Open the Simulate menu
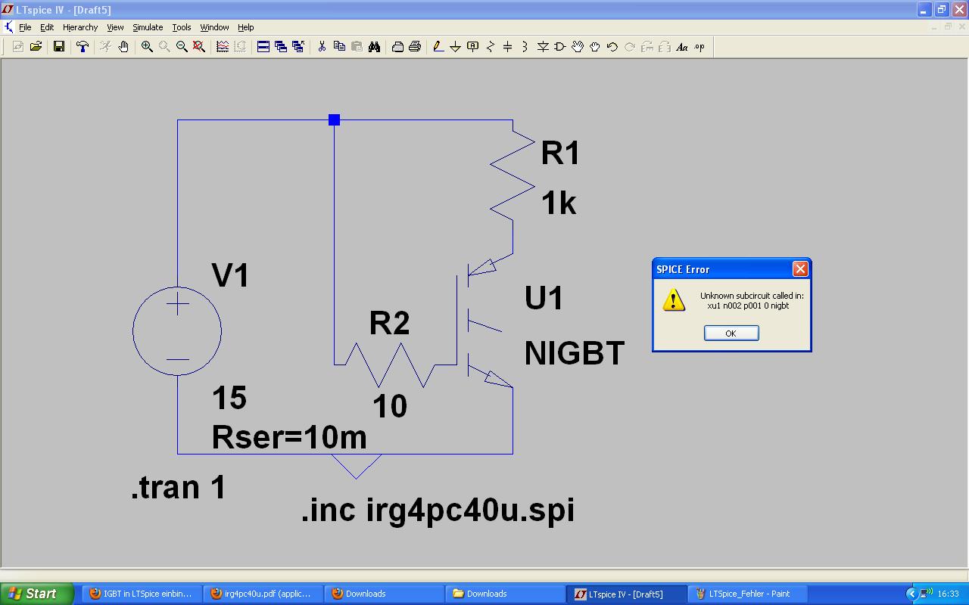 pyautogui.click(x=147, y=26)
